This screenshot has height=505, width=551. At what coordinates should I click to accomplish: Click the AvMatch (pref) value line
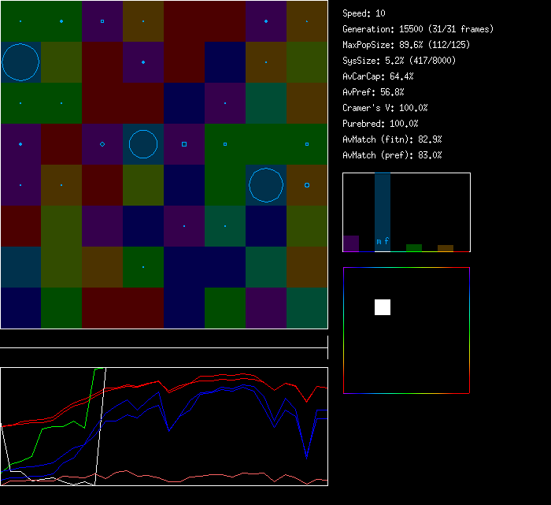392,155
